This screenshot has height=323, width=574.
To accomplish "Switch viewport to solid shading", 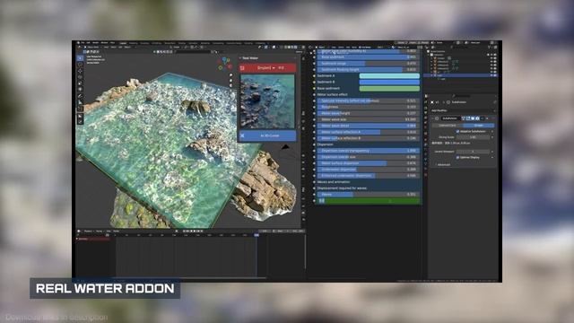I will click(x=288, y=48).
